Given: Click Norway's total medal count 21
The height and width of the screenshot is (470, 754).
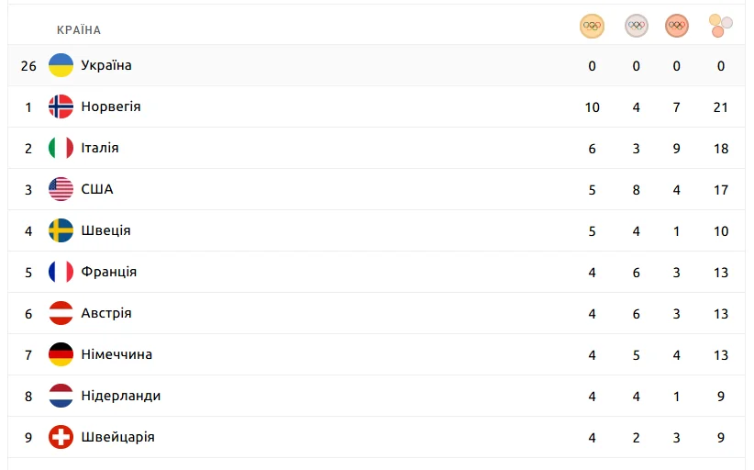Looking at the screenshot, I should coord(721,106).
